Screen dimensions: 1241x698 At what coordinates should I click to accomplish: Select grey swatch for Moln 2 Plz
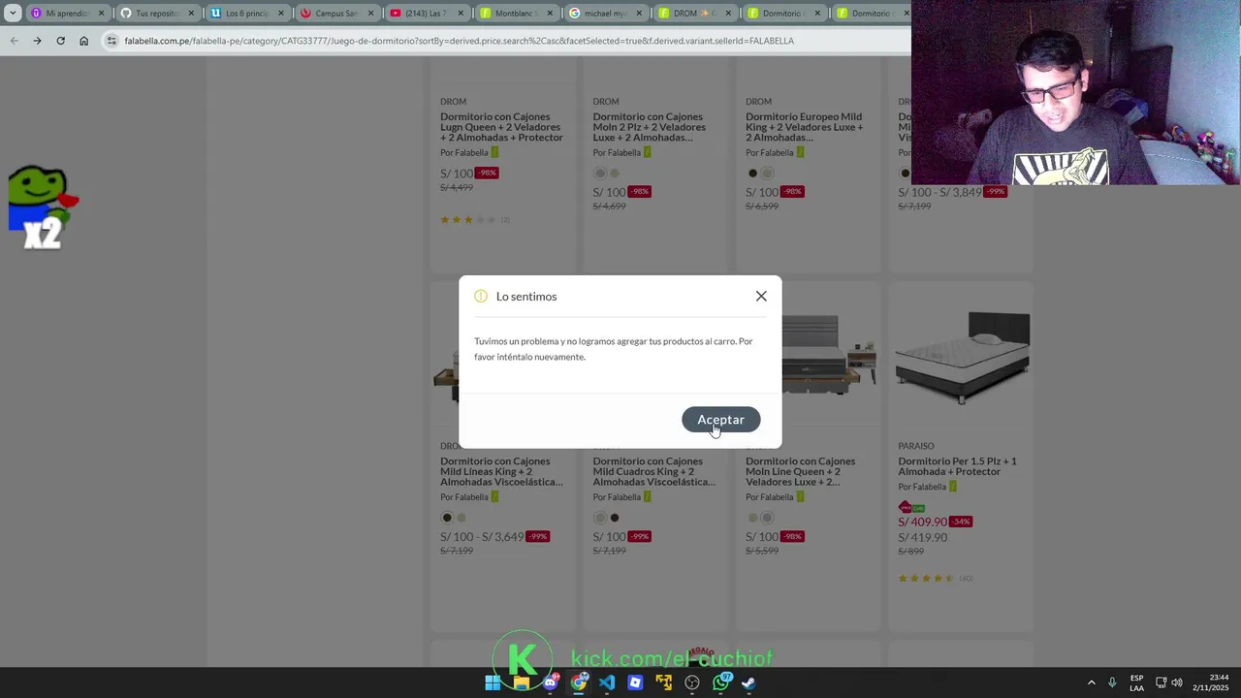tap(599, 174)
